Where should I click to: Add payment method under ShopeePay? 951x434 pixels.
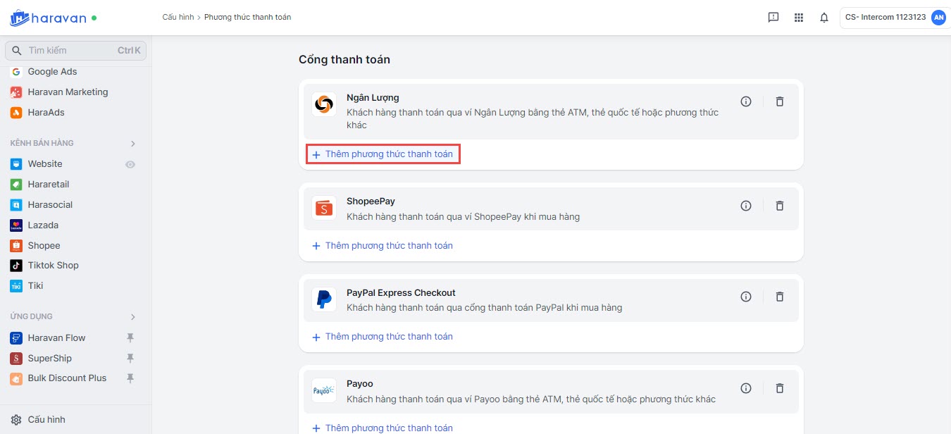[383, 246]
